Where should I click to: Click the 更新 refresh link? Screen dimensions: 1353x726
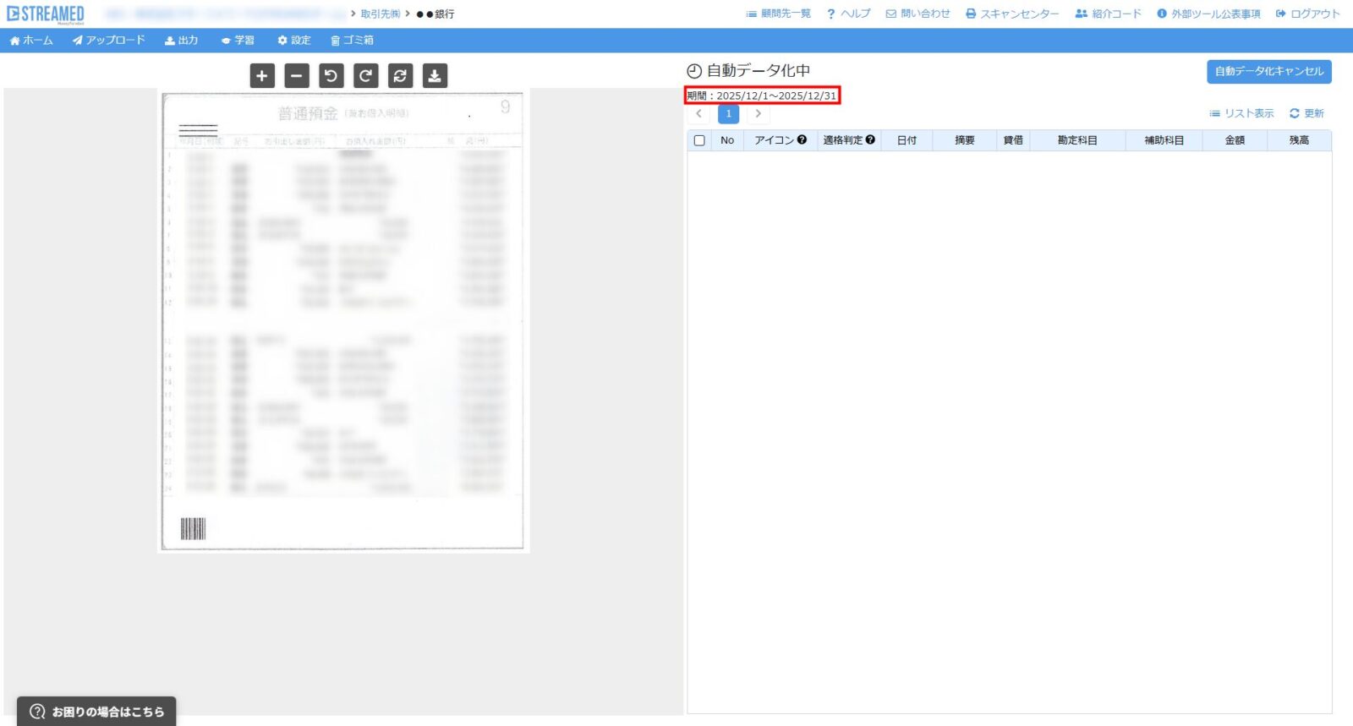(1306, 113)
